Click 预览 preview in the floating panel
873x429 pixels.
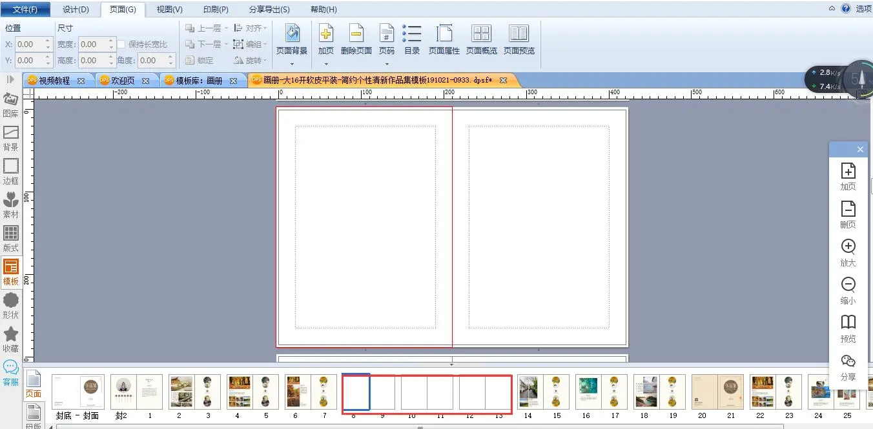[x=848, y=329]
